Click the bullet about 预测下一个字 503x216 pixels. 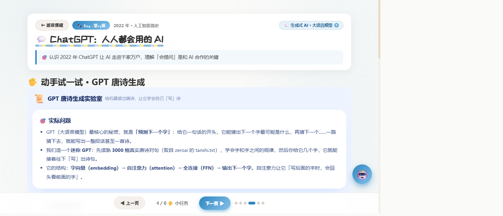(x=191, y=137)
